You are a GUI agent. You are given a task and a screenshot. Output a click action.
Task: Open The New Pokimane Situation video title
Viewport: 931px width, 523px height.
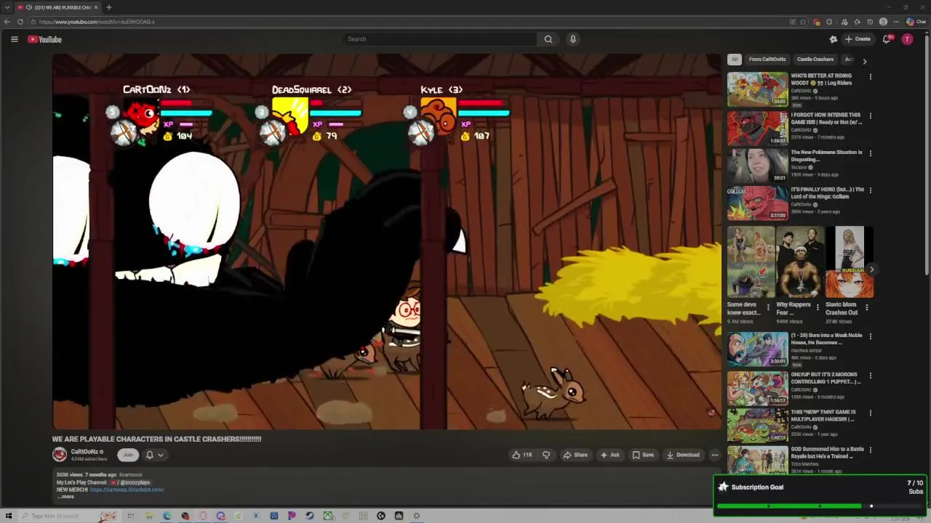(826, 155)
